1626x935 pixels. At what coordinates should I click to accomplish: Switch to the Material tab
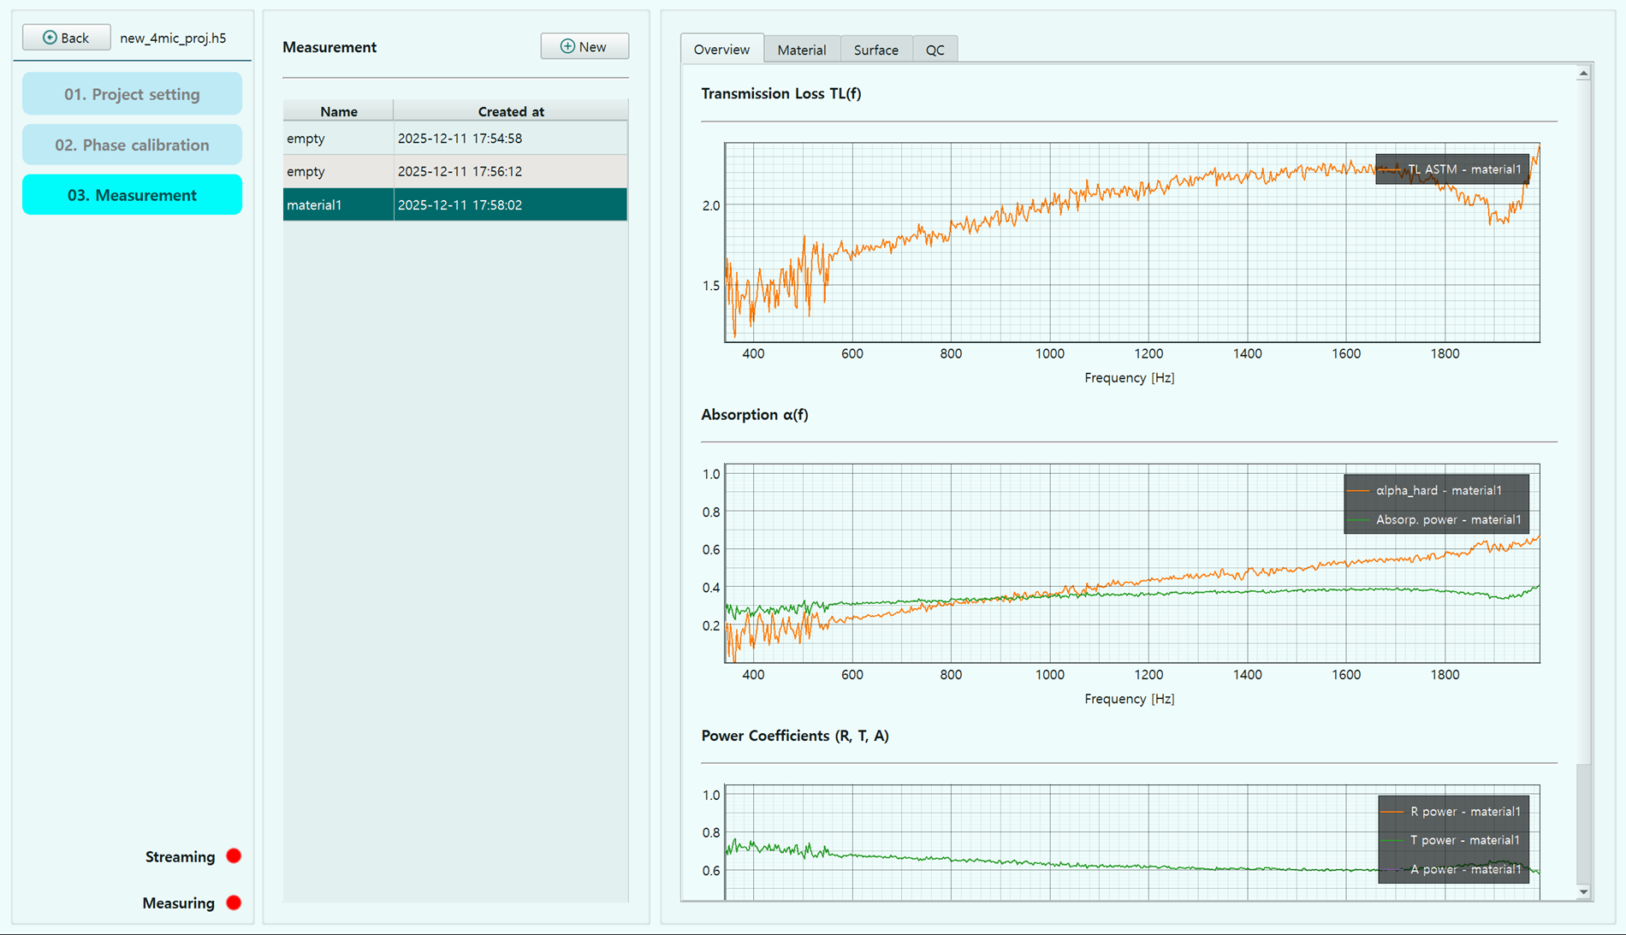click(x=802, y=50)
